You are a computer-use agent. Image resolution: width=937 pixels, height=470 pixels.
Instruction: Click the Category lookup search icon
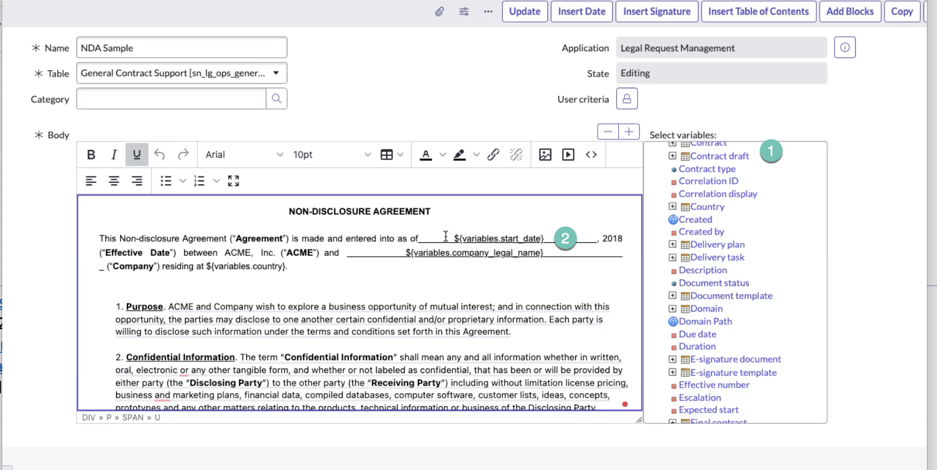coord(276,99)
